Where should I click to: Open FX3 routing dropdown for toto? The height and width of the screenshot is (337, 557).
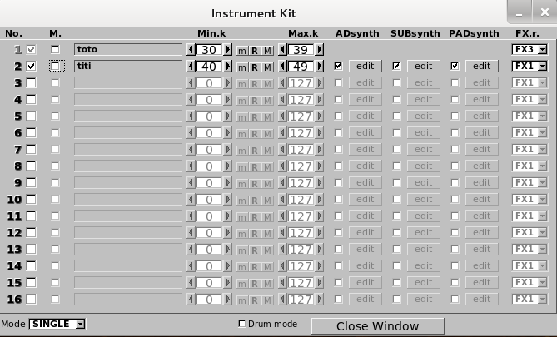[530, 49]
